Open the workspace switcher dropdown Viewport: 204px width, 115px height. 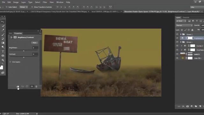[x=197, y=7]
